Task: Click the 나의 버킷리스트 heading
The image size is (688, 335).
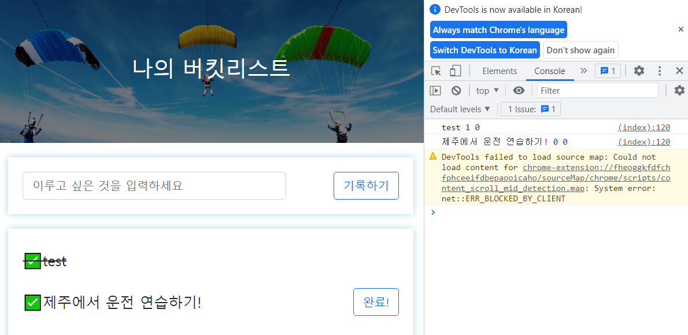Action: 211,69
